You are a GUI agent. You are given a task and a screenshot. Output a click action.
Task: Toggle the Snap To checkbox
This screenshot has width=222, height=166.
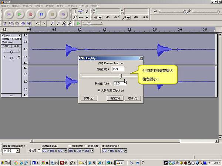point(39,151)
